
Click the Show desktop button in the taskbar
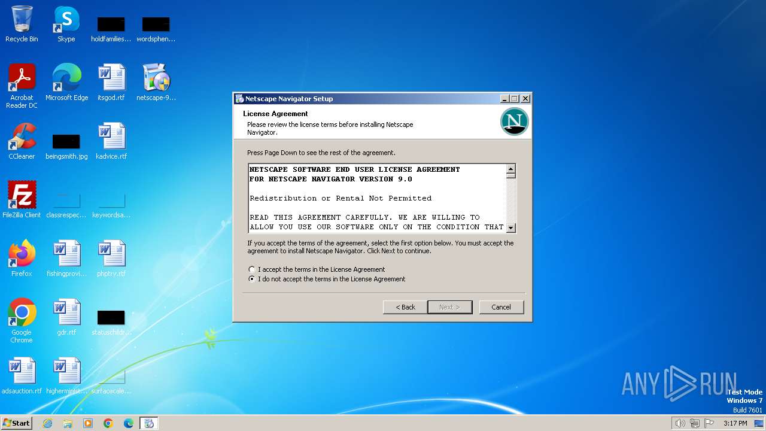pyautogui.click(x=760, y=423)
